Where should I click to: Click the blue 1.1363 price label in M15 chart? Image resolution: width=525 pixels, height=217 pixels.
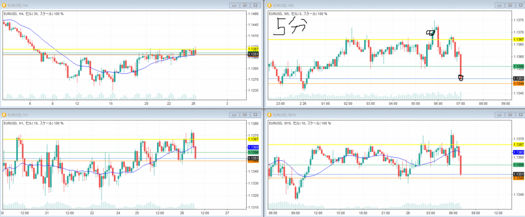click(518, 153)
